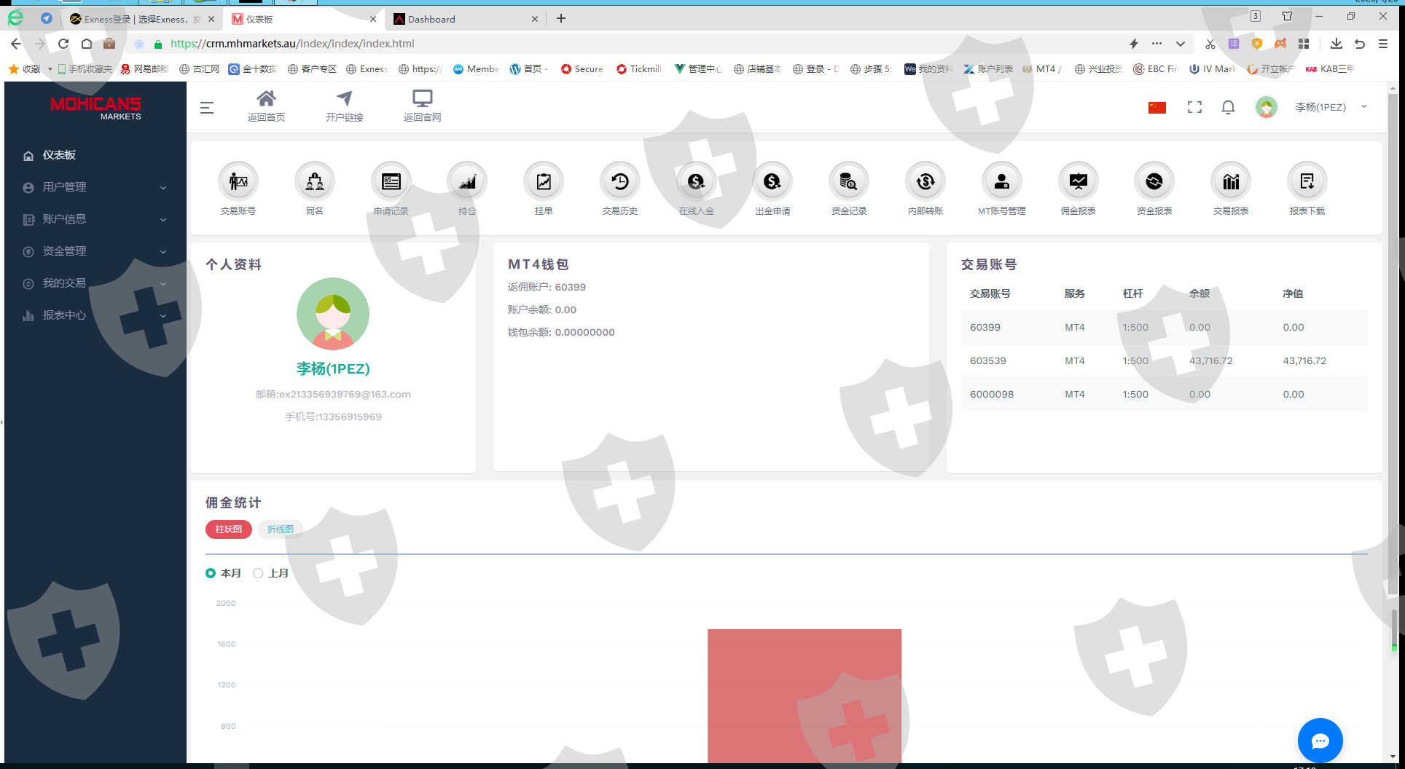1405x769 pixels.
Task: Open the 佣金报表 report icon
Action: [1078, 181]
